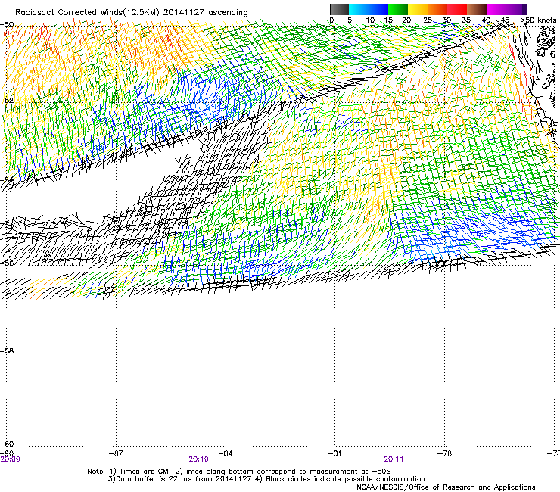Click the '20141127' date in the title

tap(184, 12)
